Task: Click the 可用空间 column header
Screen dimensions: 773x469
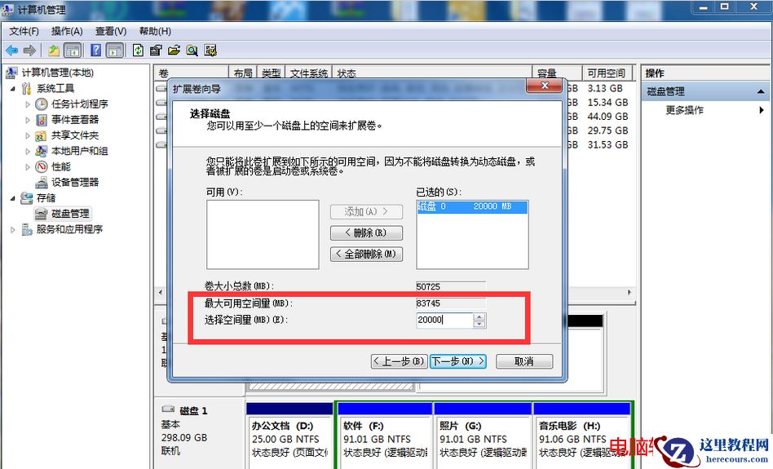Action: [607, 73]
